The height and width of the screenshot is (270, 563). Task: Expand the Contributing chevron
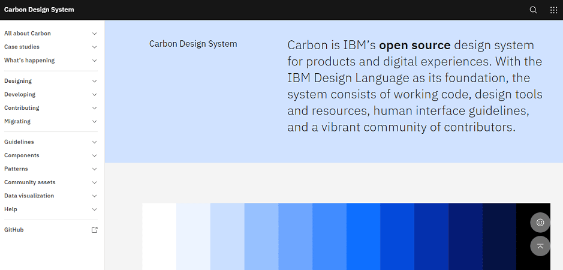pyautogui.click(x=94, y=108)
